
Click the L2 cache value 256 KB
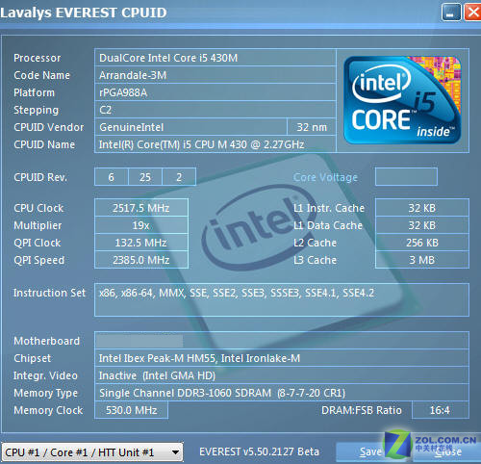[422, 243]
